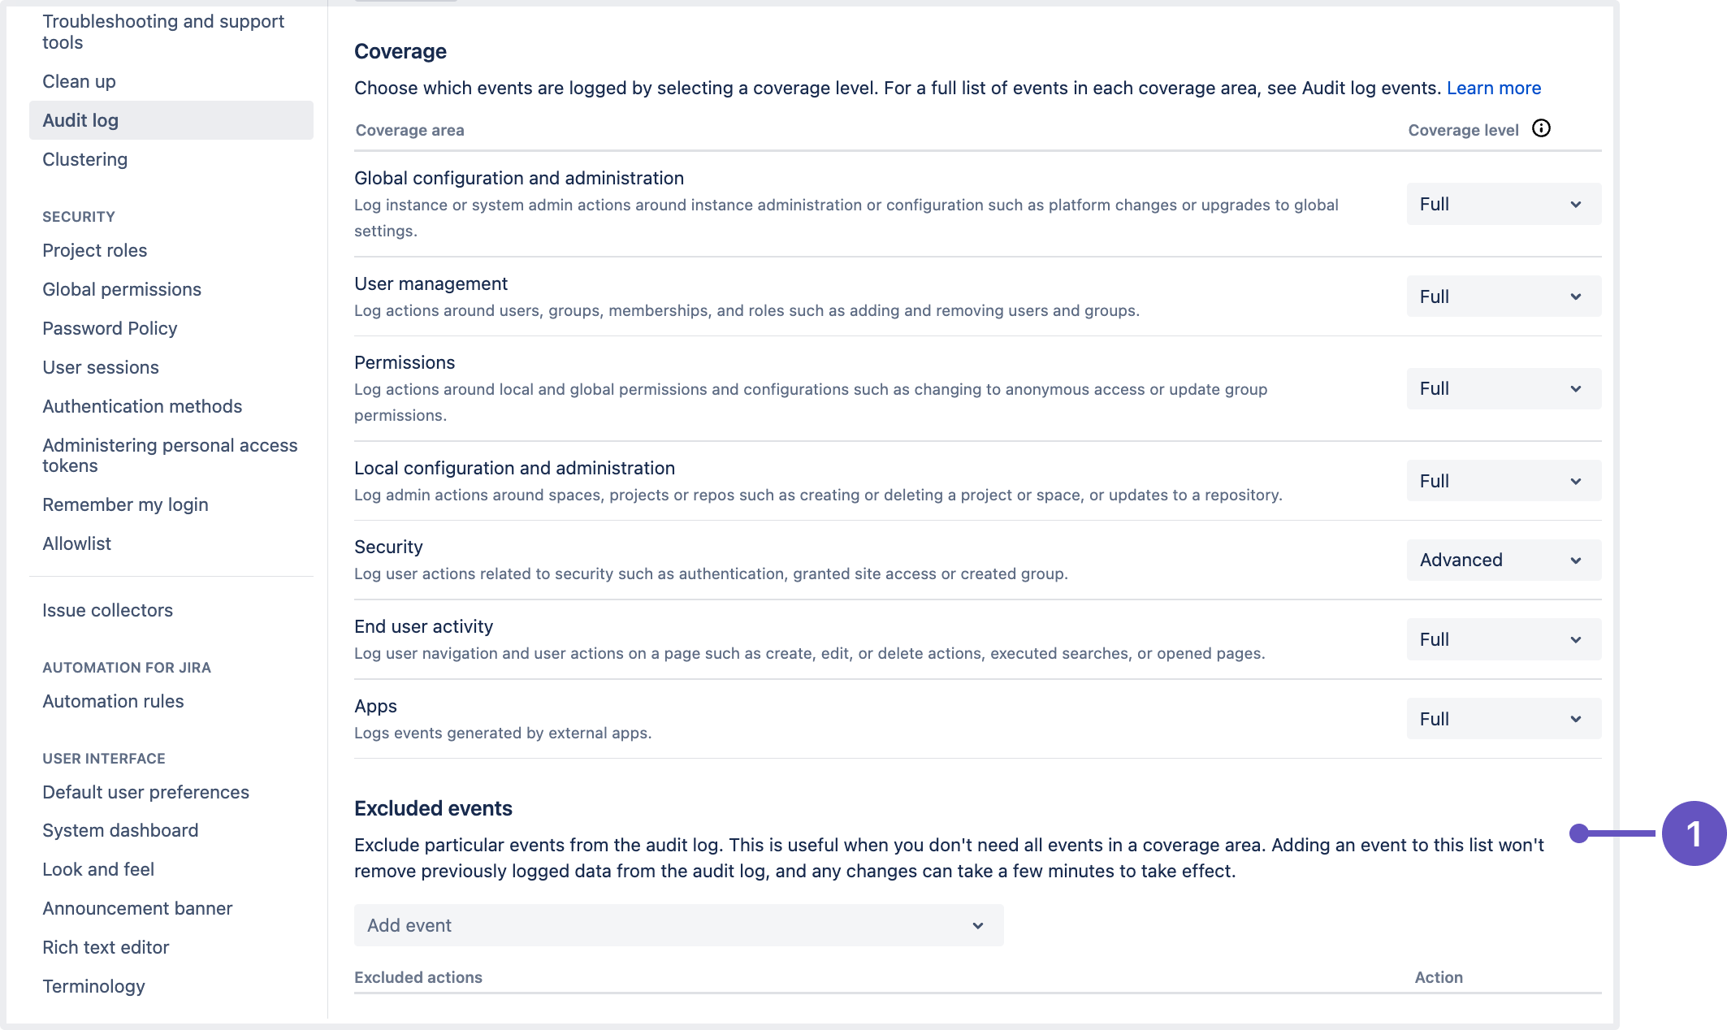The image size is (1727, 1030).
Task: Expand the Add event dropdown
Action: tap(678, 925)
